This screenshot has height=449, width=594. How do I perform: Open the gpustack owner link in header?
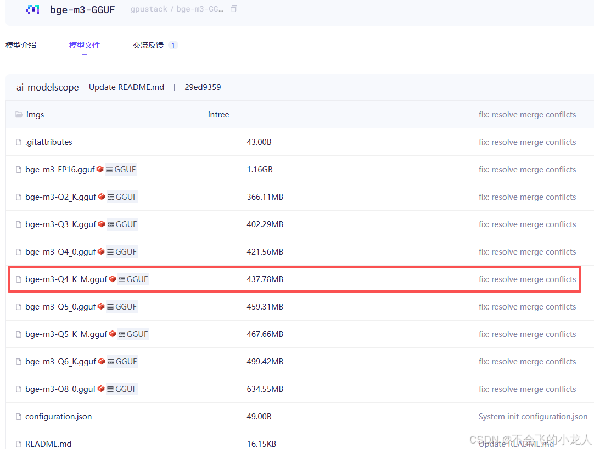[149, 9]
